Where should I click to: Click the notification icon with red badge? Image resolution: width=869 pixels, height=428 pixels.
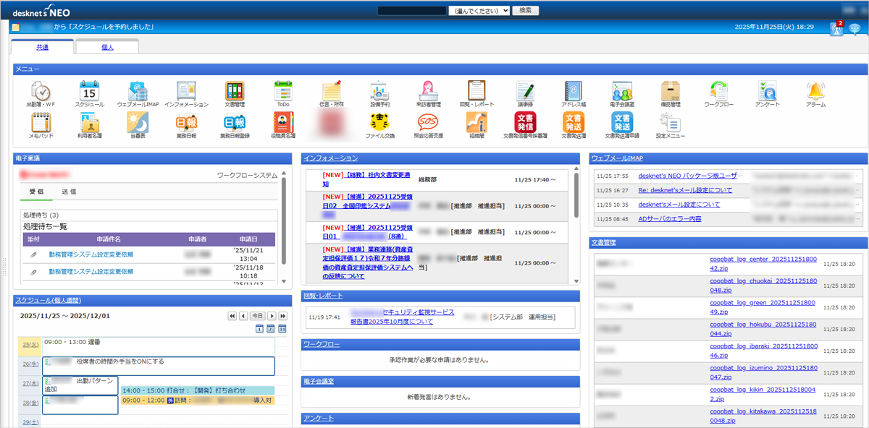836,29
